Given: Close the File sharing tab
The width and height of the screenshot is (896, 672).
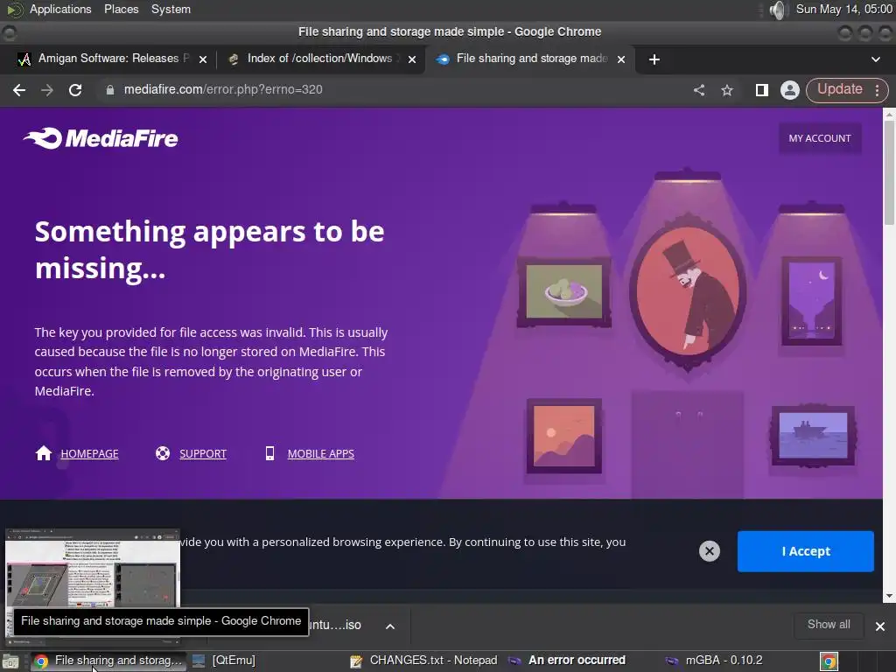Looking at the screenshot, I should click(x=621, y=59).
